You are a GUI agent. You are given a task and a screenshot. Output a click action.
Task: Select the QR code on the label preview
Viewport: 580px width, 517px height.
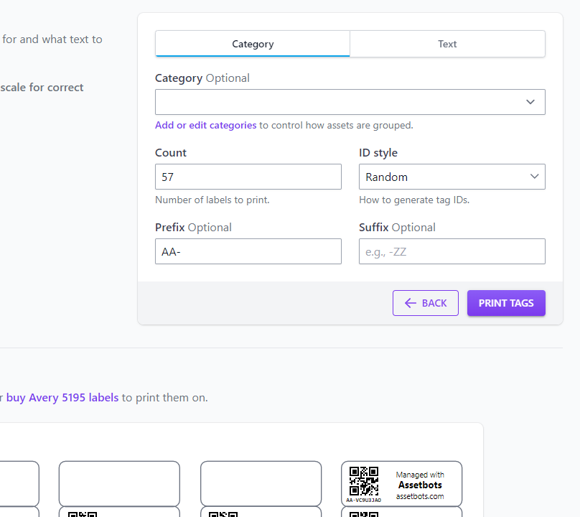tap(364, 481)
